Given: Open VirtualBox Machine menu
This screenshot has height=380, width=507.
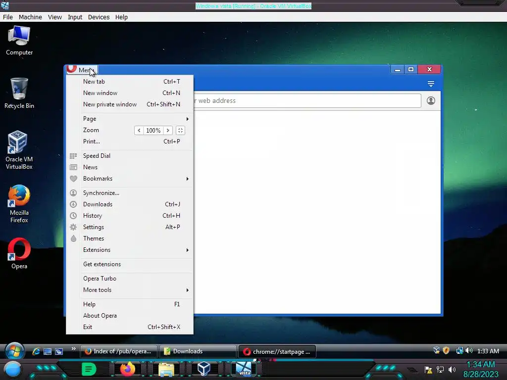Looking at the screenshot, I should (x=30, y=17).
